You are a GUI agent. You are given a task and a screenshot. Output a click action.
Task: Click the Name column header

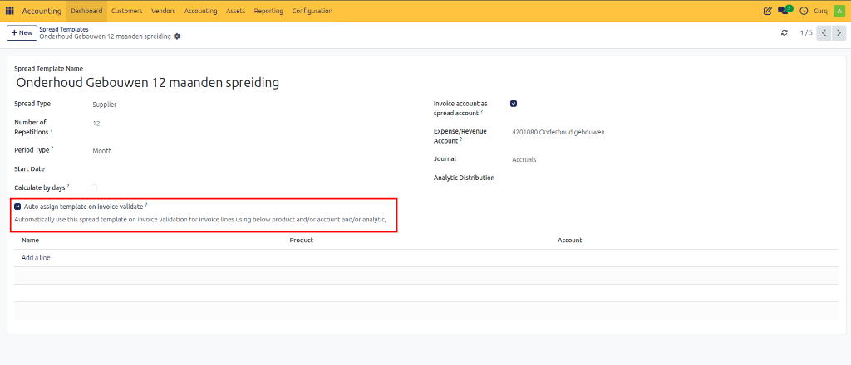pos(31,240)
